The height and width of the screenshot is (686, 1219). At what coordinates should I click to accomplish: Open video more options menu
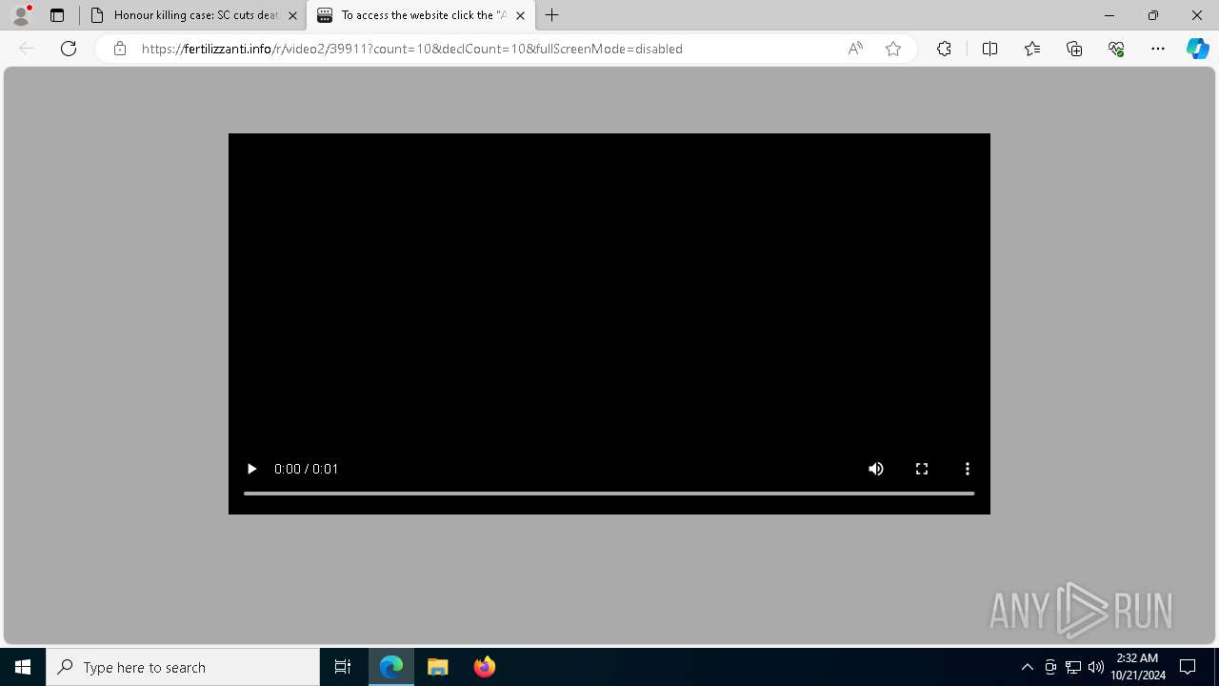(x=968, y=469)
